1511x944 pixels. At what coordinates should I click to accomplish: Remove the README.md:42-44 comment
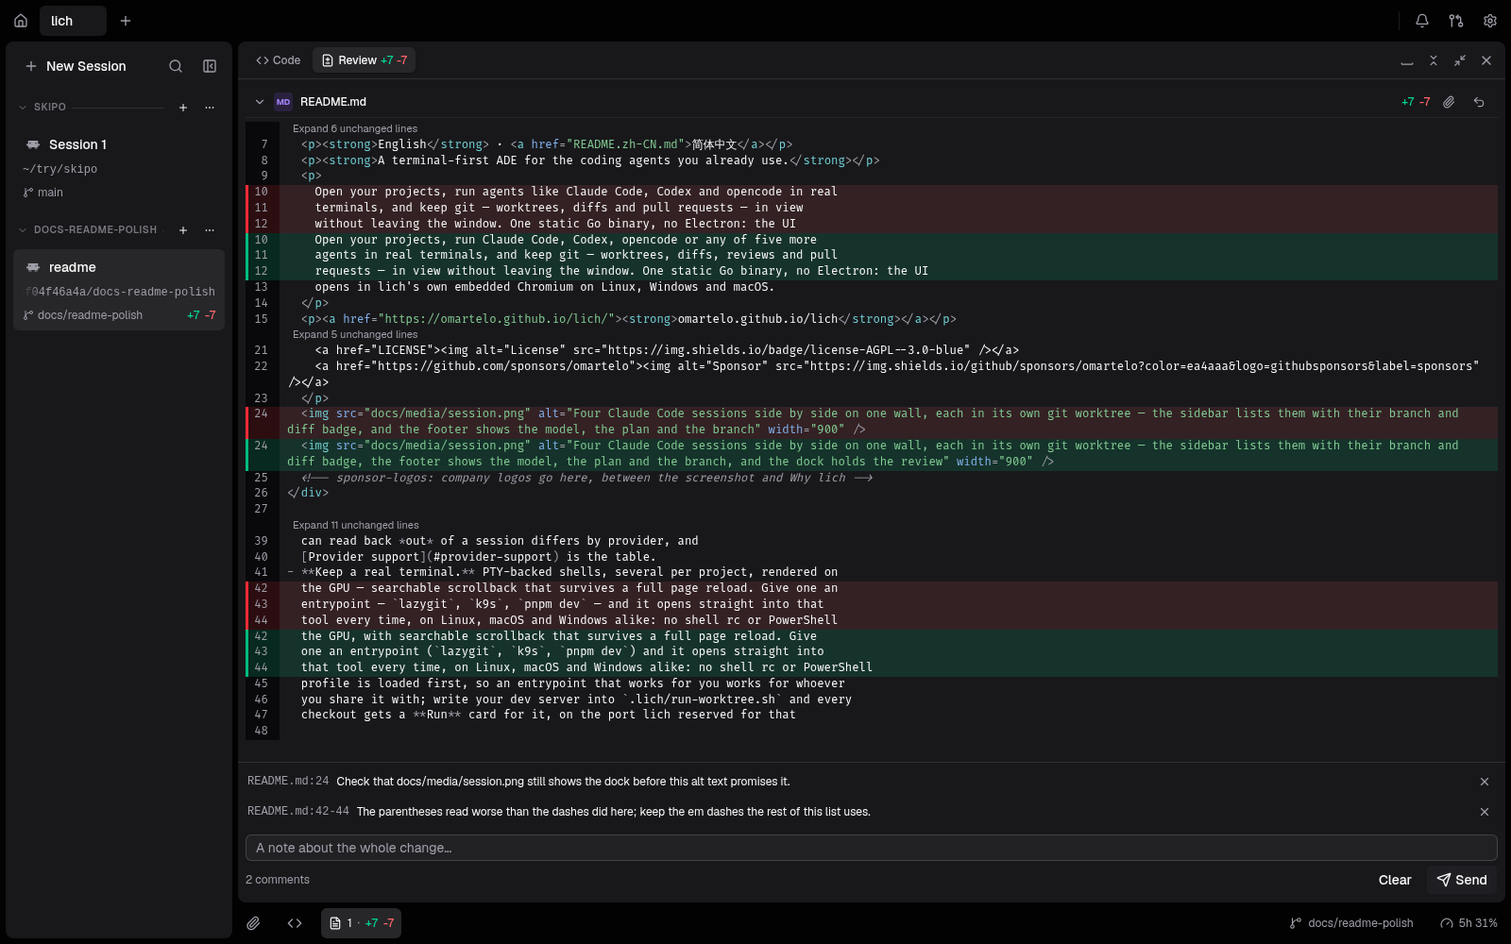[x=1485, y=812]
